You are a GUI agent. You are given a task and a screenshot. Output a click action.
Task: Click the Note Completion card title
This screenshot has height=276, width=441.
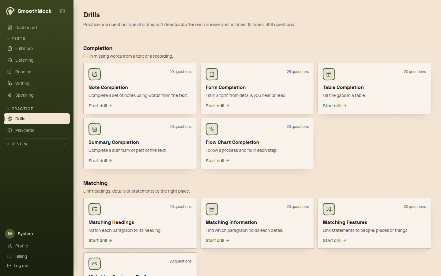click(108, 87)
